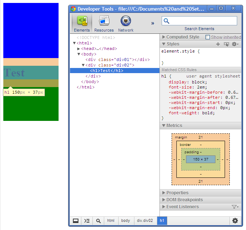Click the 150 × 37 content box
The image size is (246, 230).
201,159
